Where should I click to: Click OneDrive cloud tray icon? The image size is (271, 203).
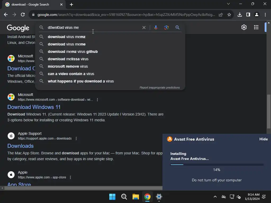224,197
